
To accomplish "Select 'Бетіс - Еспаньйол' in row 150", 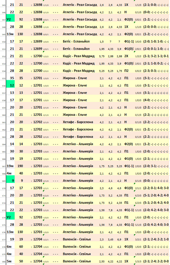I will pyautogui.click(x=76, y=41).
